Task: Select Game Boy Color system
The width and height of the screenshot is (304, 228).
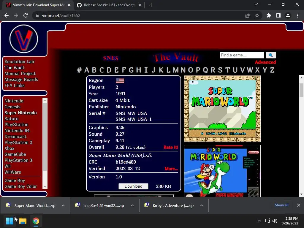Action: 21,186
